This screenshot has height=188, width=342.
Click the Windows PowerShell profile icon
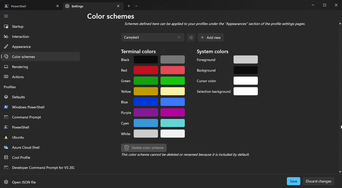click(6, 107)
